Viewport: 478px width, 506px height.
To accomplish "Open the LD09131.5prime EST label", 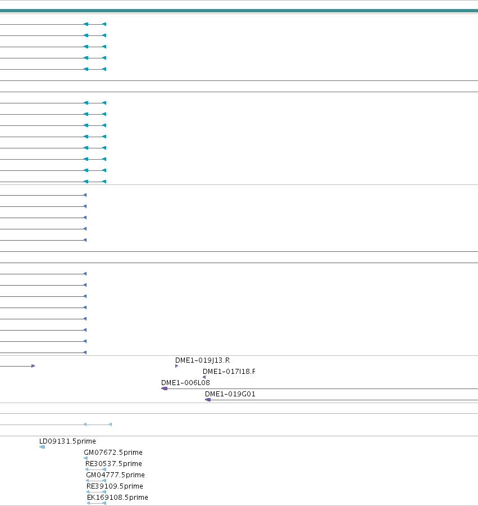I will pos(67,441).
